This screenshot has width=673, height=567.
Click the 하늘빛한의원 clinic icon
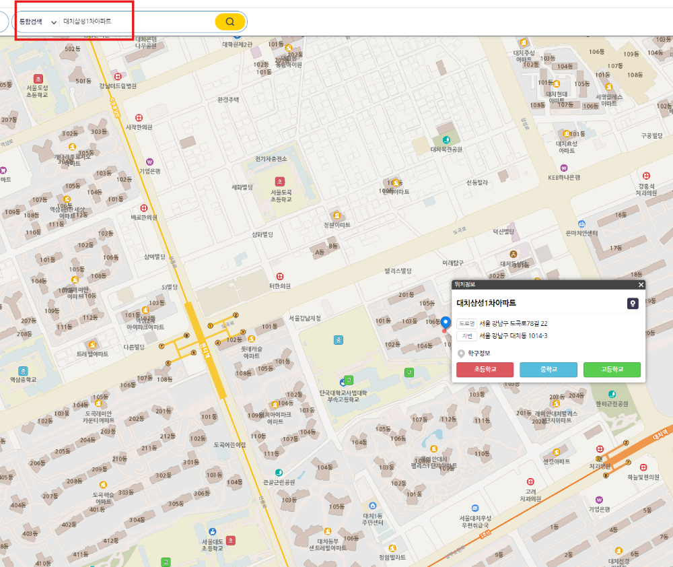click(x=643, y=468)
